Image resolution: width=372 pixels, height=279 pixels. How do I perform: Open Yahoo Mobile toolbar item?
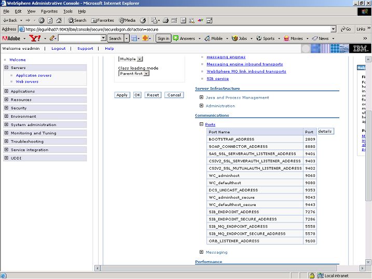214,38
